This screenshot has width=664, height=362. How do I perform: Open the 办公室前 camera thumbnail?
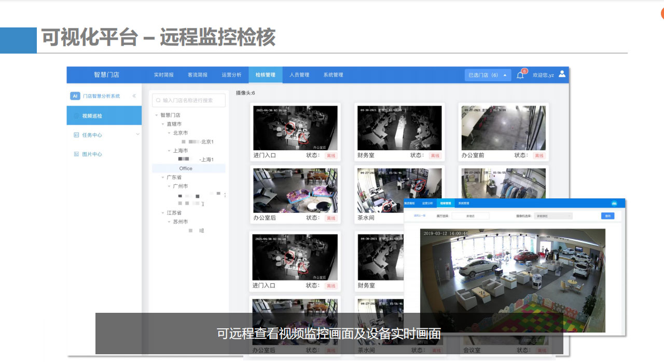coord(503,128)
